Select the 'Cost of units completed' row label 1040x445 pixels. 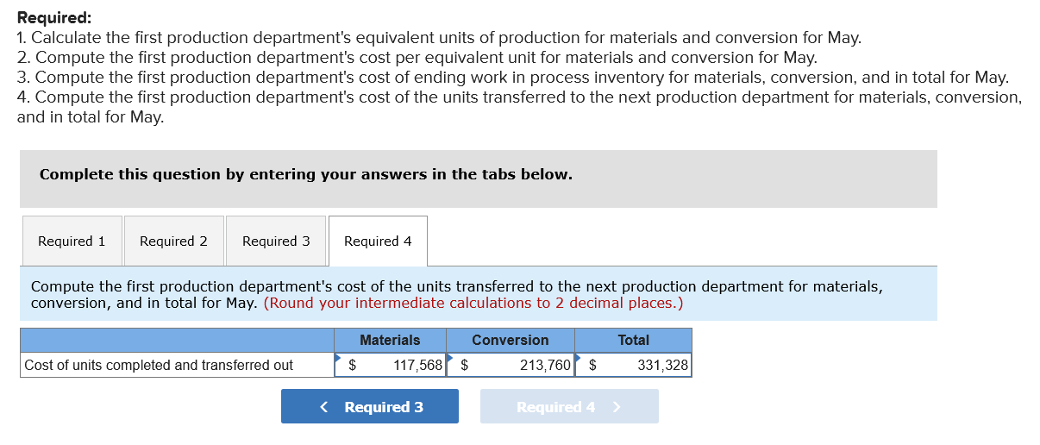(159, 366)
